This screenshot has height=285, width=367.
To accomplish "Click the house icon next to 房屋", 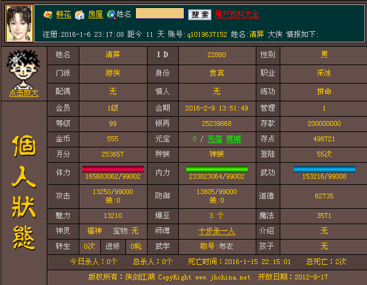I will click(79, 15).
